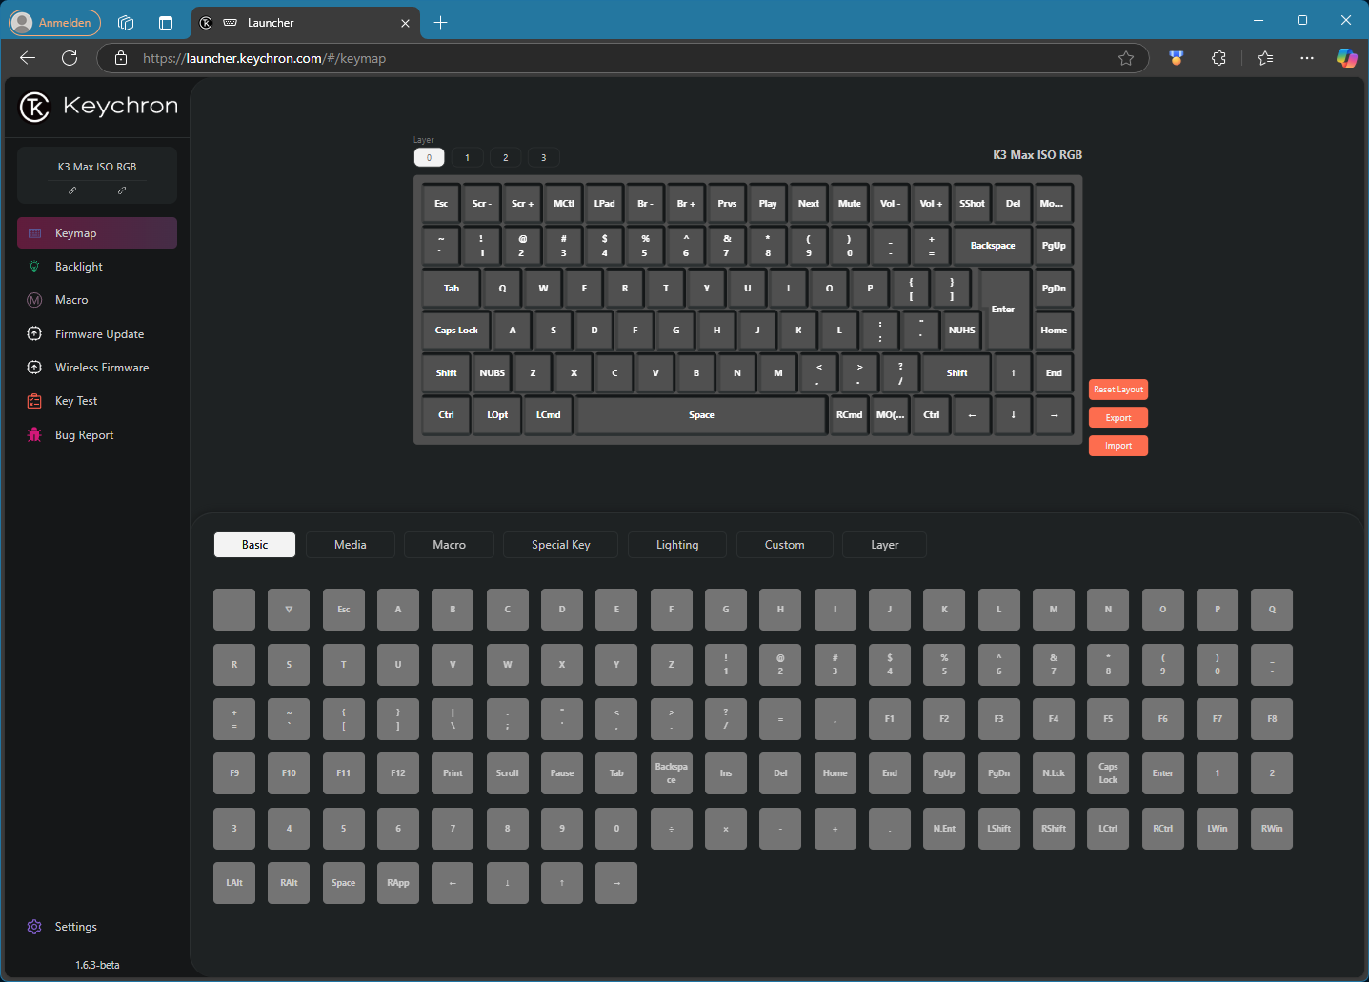Open the Macro keycode tab
This screenshot has height=982, width=1369.
450,545
